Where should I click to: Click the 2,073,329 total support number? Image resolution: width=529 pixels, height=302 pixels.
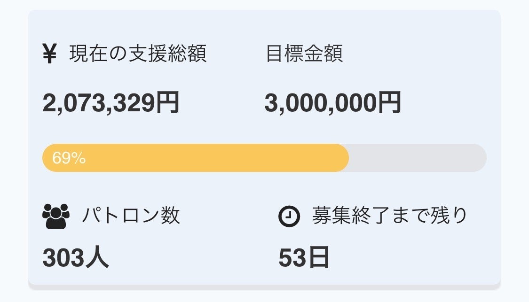99,103
